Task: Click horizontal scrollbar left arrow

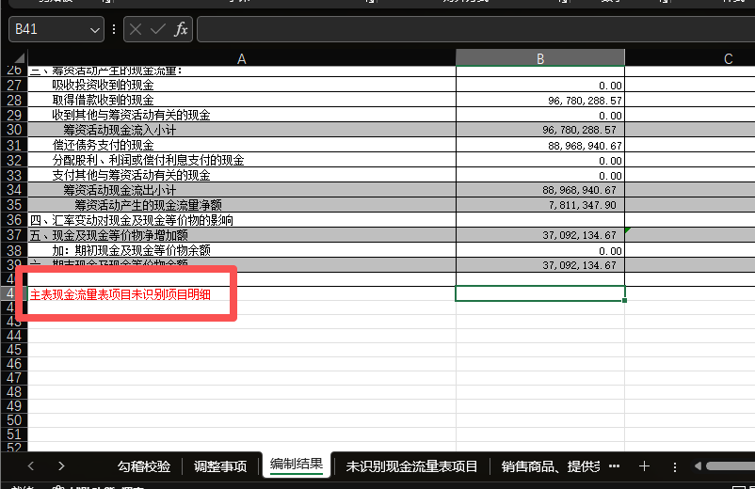Action: (698, 465)
